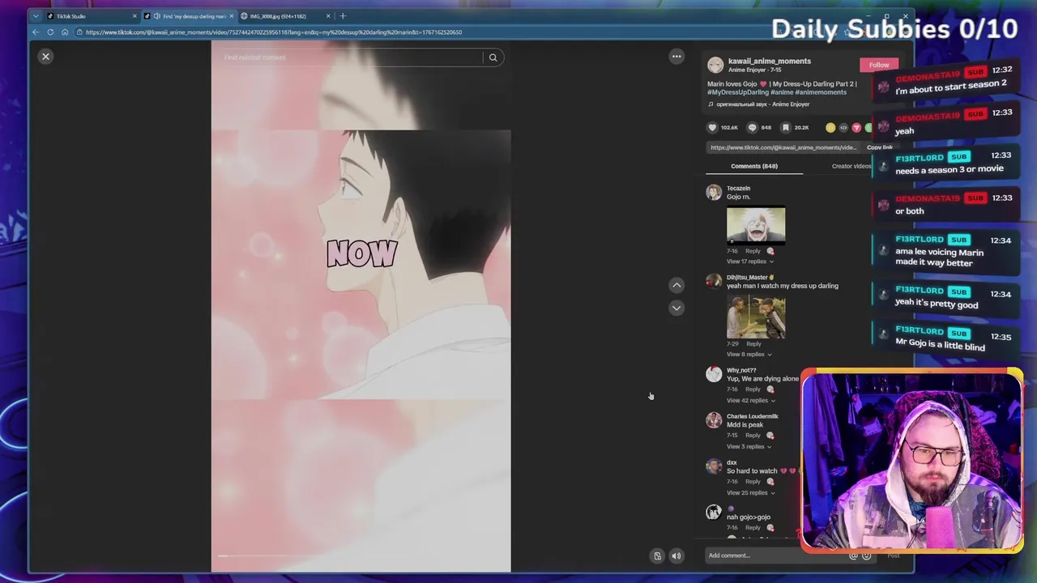
Task: Expand 'View 42 replies' under Why_not??
Action: point(751,401)
